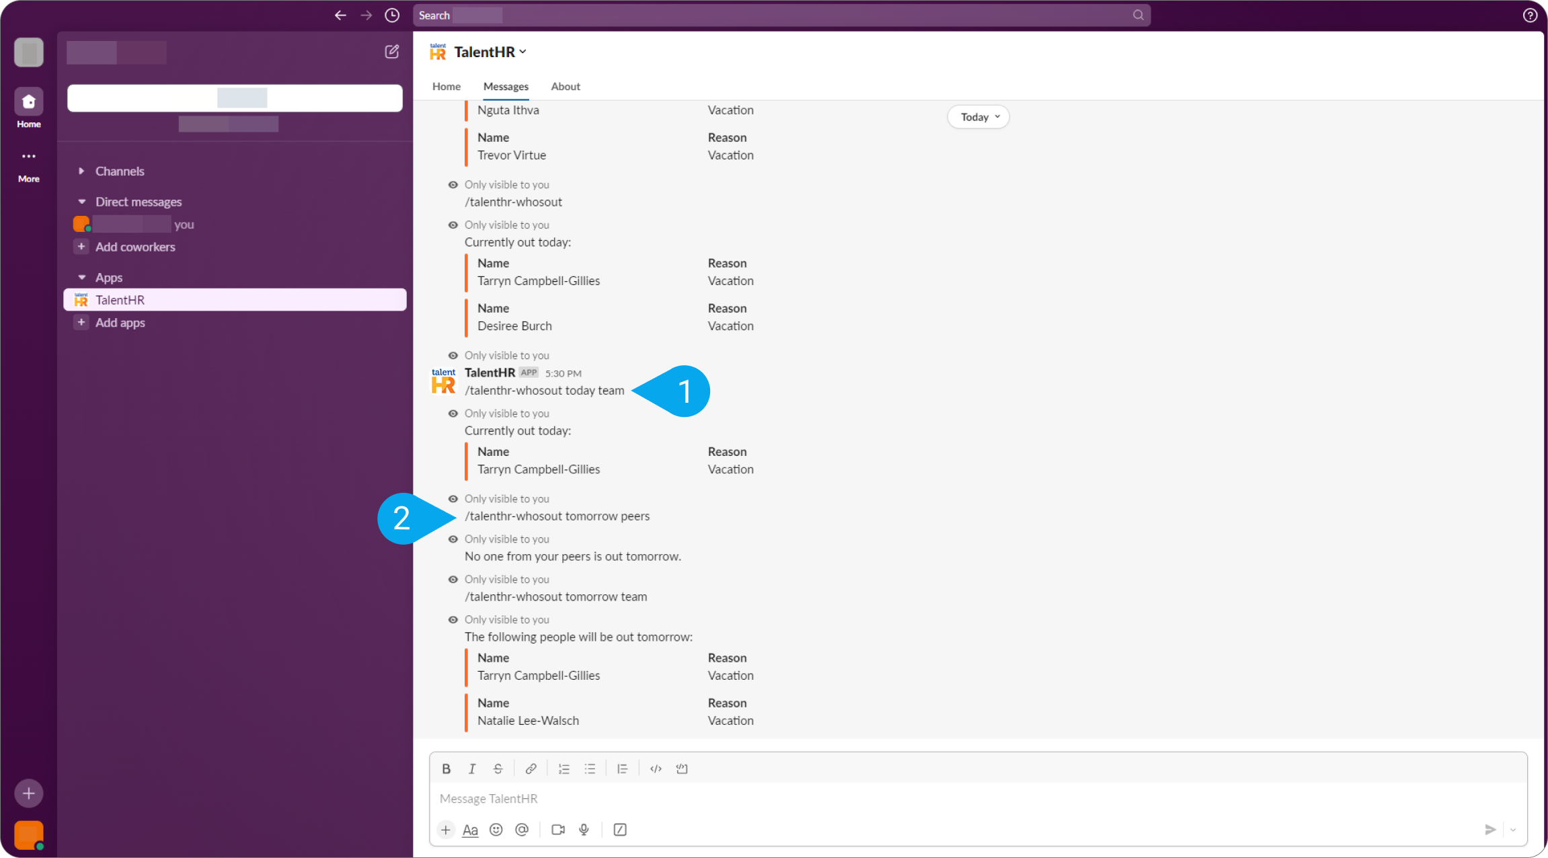Viewport: 1548px width, 858px height.
Task: Open the Today date dropdown
Action: pos(979,117)
